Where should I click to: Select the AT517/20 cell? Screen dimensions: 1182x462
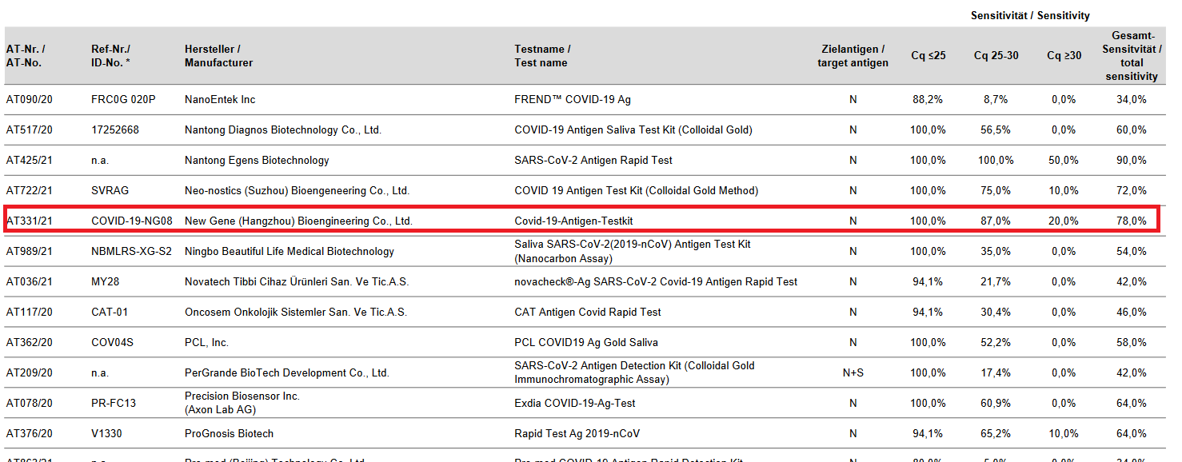tap(30, 130)
